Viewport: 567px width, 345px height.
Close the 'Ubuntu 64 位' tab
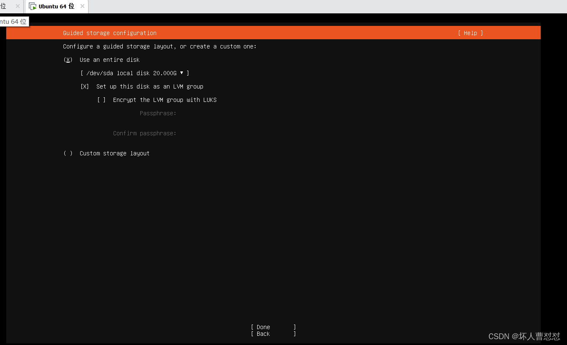click(x=82, y=6)
